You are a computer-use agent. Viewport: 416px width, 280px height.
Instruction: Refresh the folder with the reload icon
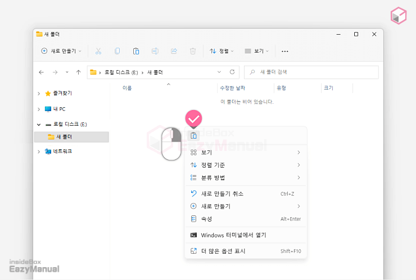(232, 72)
